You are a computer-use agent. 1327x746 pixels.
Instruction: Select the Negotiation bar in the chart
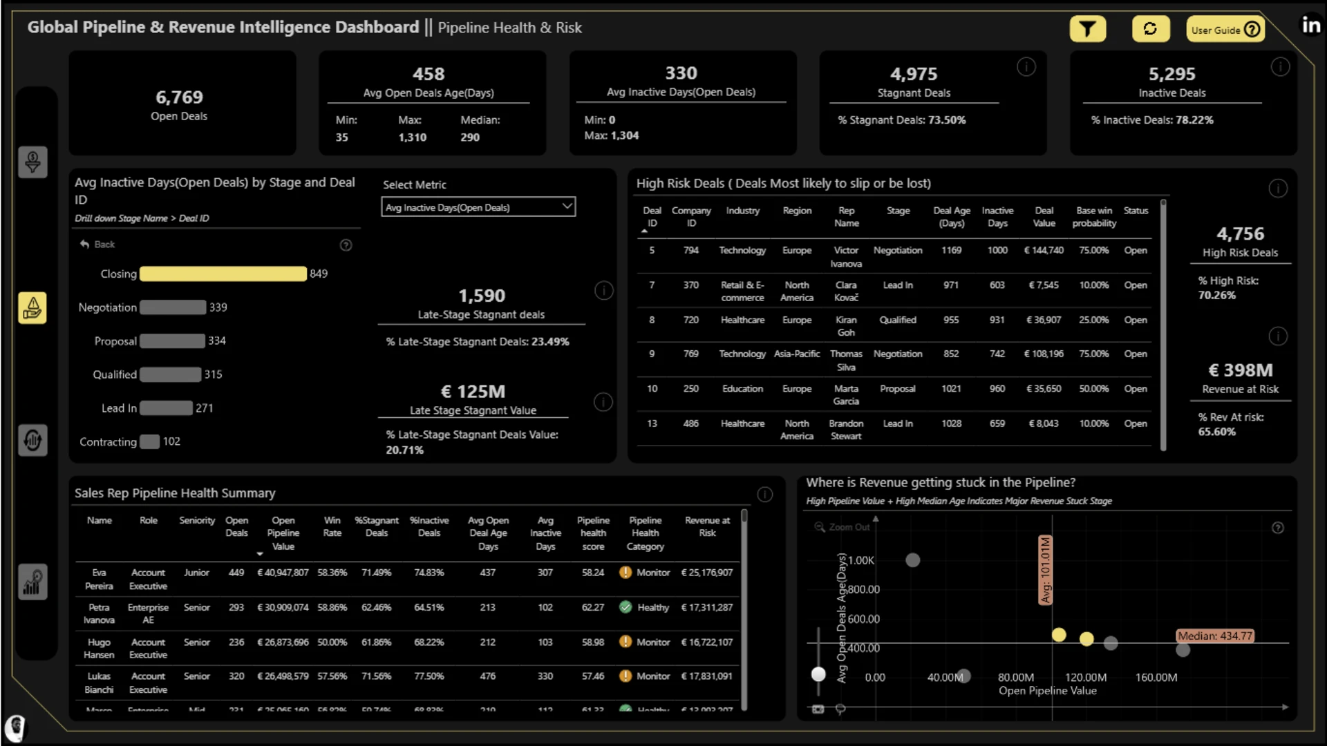click(x=173, y=307)
